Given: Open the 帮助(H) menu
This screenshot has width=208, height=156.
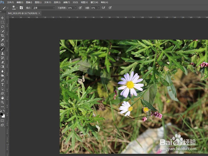Looking at the screenshot, I should [105, 2].
